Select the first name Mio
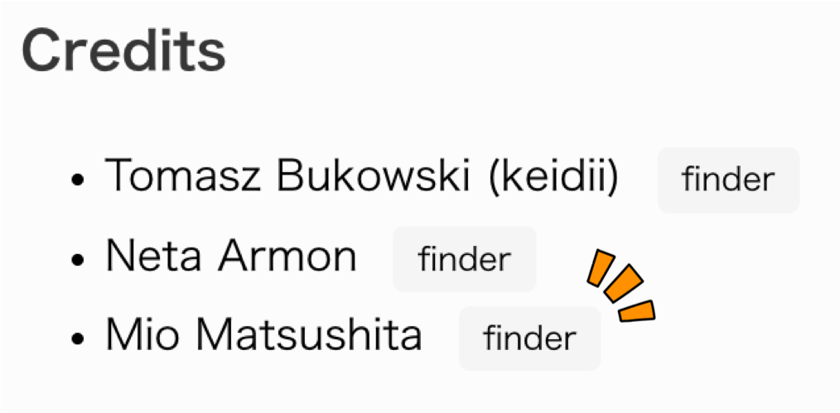The image size is (840, 413). (136, 336)
